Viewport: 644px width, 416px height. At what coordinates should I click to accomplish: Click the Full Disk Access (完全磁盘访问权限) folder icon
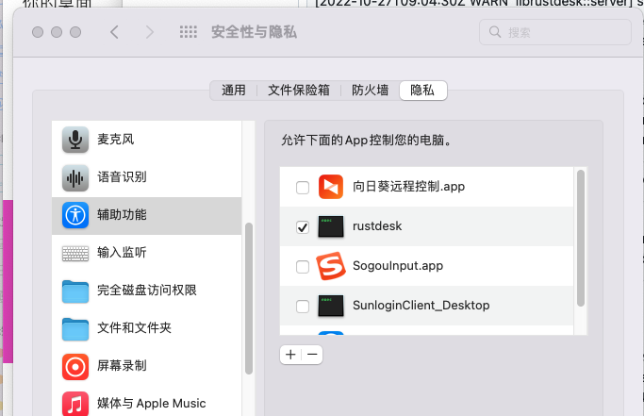75,291
